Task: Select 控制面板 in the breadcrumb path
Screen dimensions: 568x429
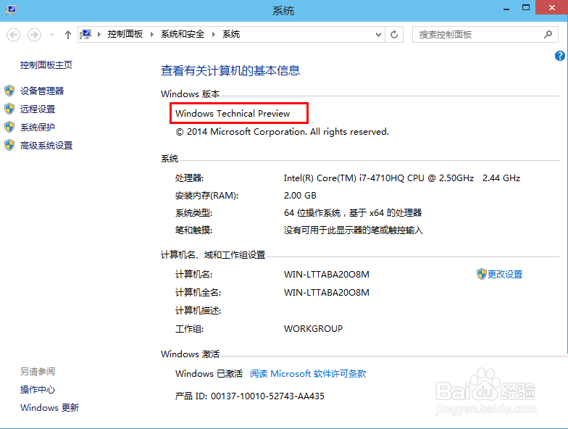Action: pos(125,34)
